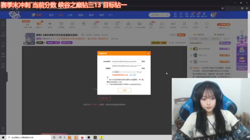
Task: Copy the rtmp address with its 复制 link
Action: click(x=143, y=61)
